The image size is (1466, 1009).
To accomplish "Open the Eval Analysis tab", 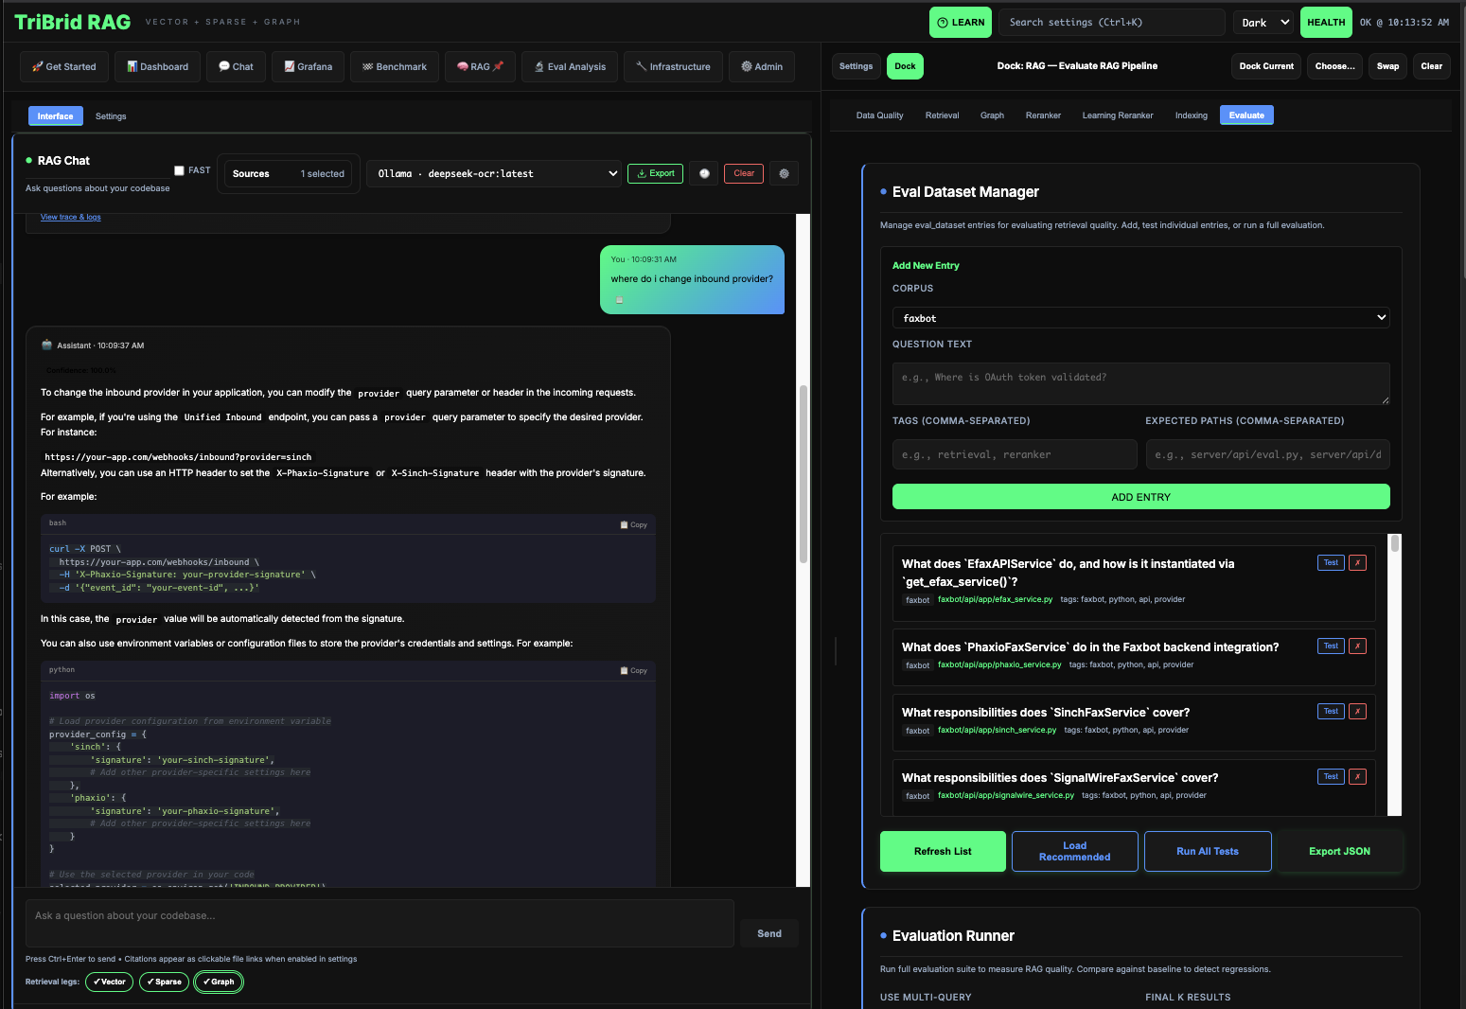I will (x=570, y=67).
